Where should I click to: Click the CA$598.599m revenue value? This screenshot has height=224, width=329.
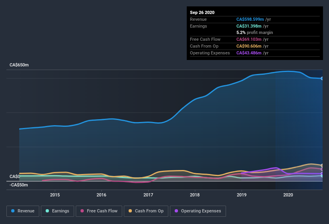(x=250, y=20)
